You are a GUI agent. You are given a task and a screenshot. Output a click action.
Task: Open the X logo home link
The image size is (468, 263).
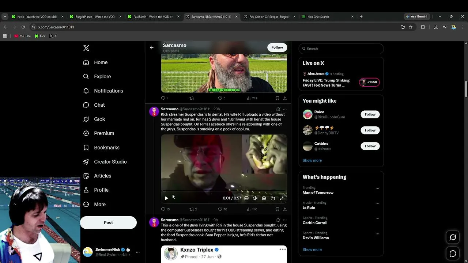86,48
